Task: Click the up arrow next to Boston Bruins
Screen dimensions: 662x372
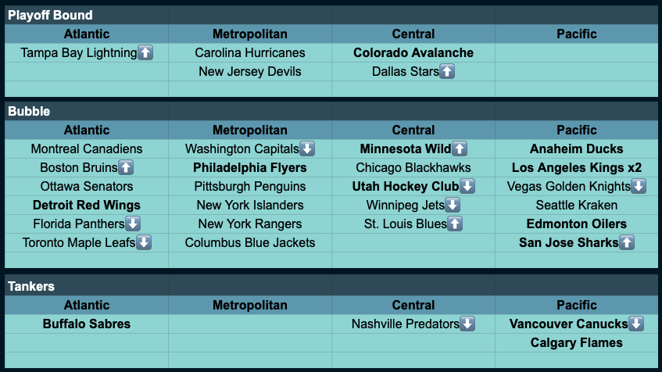Action: point(126,167)
